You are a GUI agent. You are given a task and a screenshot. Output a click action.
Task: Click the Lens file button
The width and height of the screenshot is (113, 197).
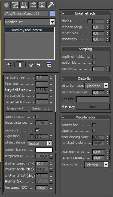(68, 99)
